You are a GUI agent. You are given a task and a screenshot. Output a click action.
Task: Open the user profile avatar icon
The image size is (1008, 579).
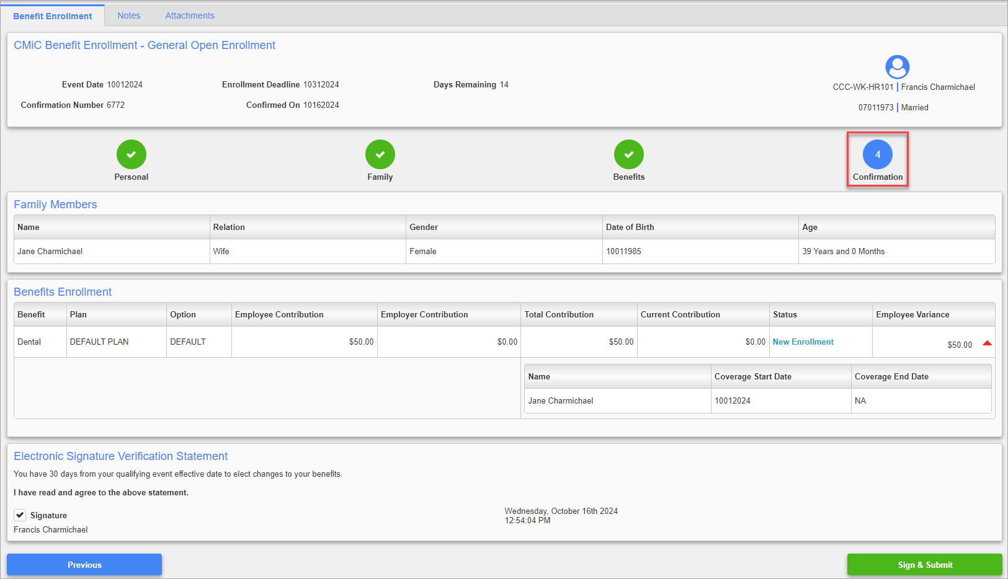pyautogui.click(x=897, y=67)
